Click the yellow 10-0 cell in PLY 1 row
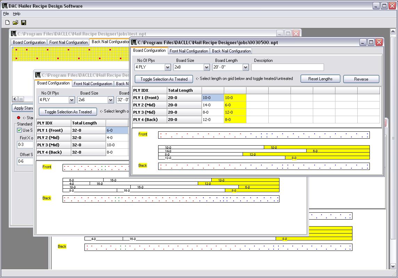 235,98
